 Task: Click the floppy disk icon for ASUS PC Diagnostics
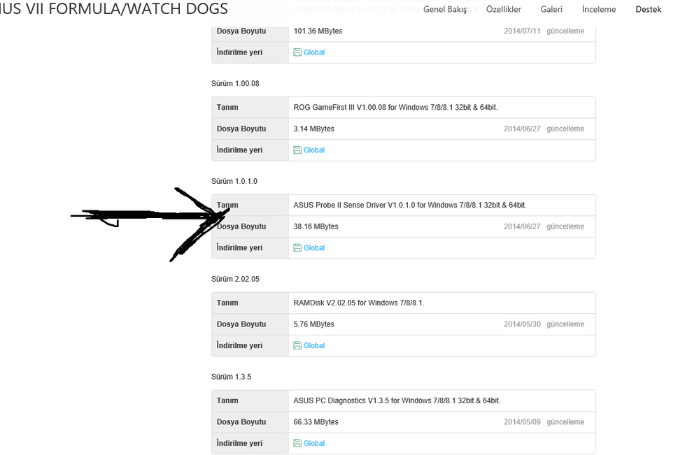coord(297,443)
